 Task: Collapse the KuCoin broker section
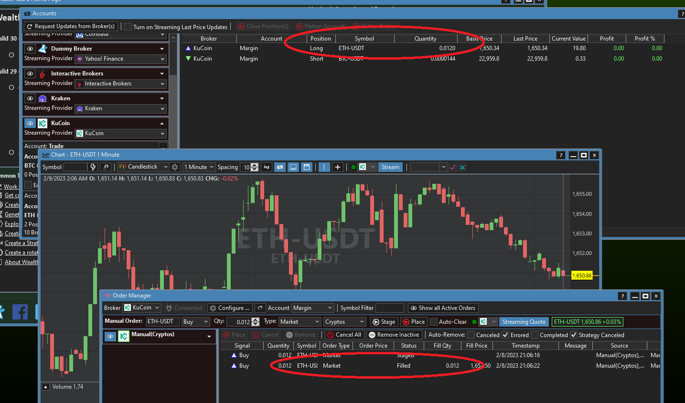point(162,123)
